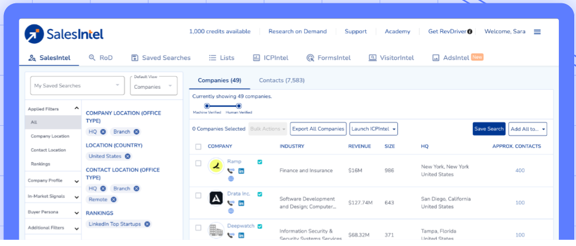Click the HQ phone icon for Drata Inc.
This screenshot has height=246, width=576.
pyautogui.click(x=231, y=203)
